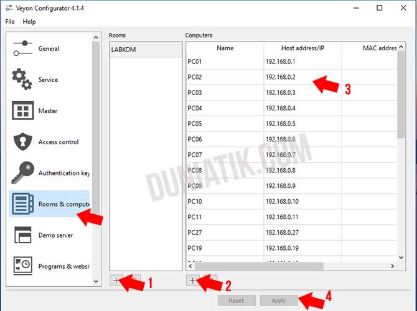
Task: Click IP address 192.168.0.4
Action: click(281, 108)
